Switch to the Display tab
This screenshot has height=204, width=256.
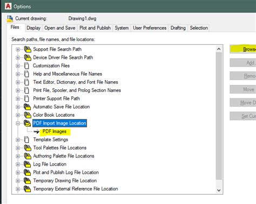33,28
